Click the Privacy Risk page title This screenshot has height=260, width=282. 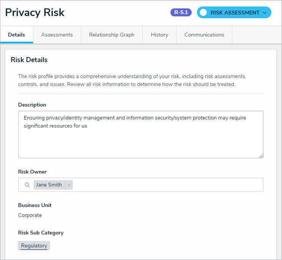[35, 12]
